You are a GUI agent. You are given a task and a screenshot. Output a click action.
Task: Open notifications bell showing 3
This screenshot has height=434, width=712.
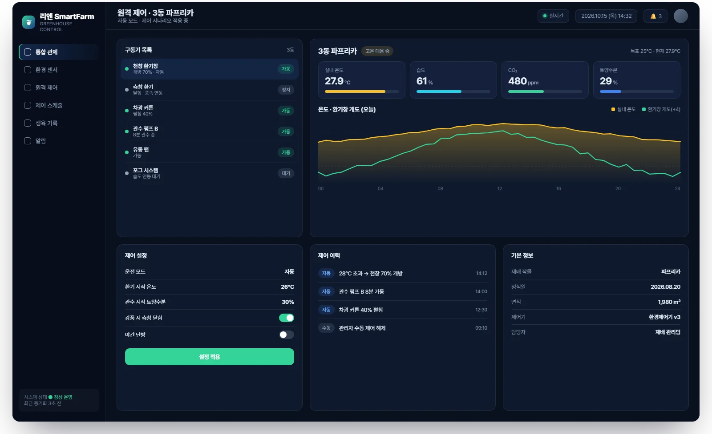point(655,16)
